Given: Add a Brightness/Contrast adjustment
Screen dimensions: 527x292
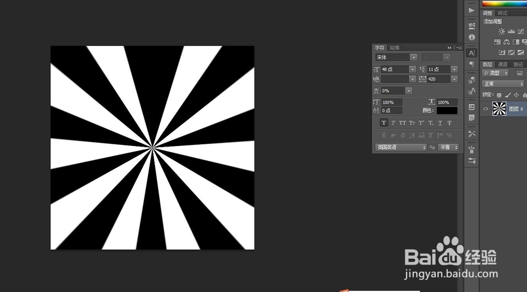Looking at the screenshot, I should tap(502, 31).
